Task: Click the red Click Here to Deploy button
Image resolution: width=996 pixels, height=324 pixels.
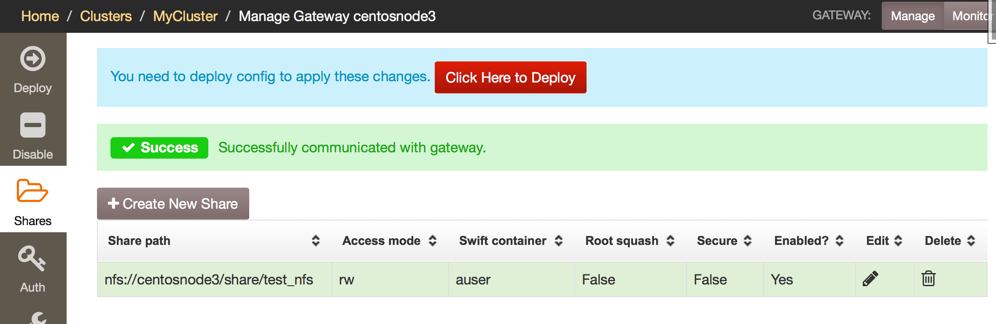Action: pos(510,77)
